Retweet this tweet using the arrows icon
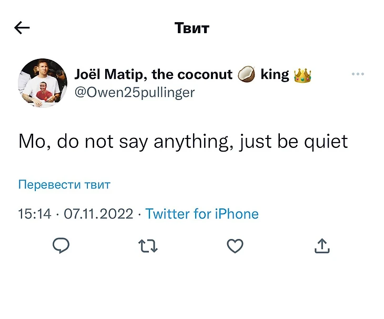384x319 pixels. click(148, 245)
